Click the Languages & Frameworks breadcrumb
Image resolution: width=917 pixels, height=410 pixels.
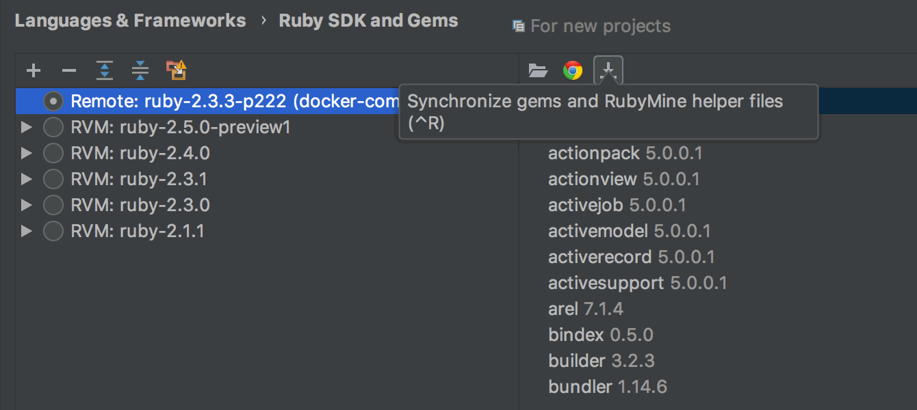130,20
